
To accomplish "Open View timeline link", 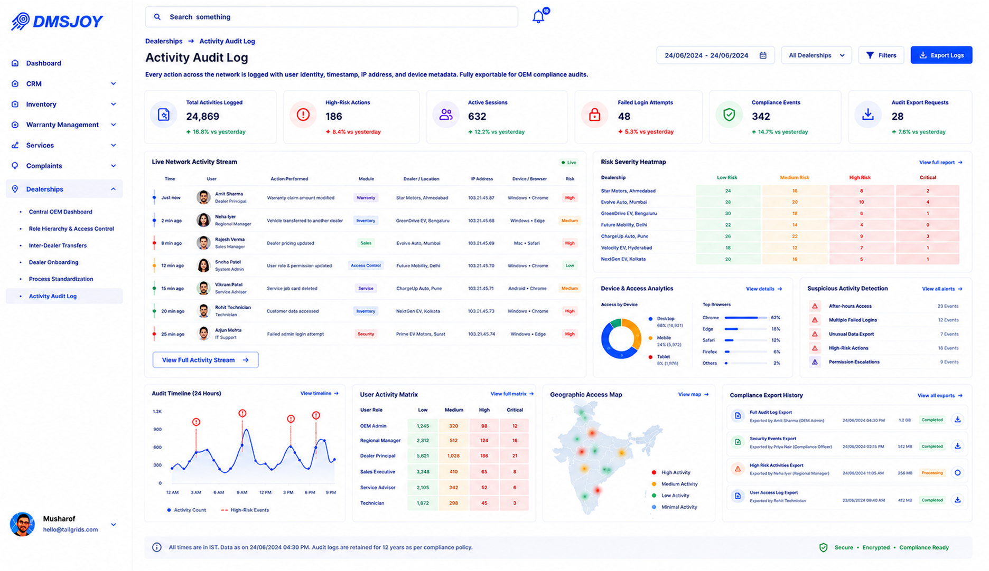I will pos(319,394).
